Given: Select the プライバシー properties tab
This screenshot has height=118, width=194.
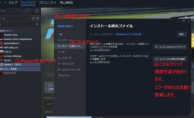Looking at the screenshot, I should [x=70, y=76].
